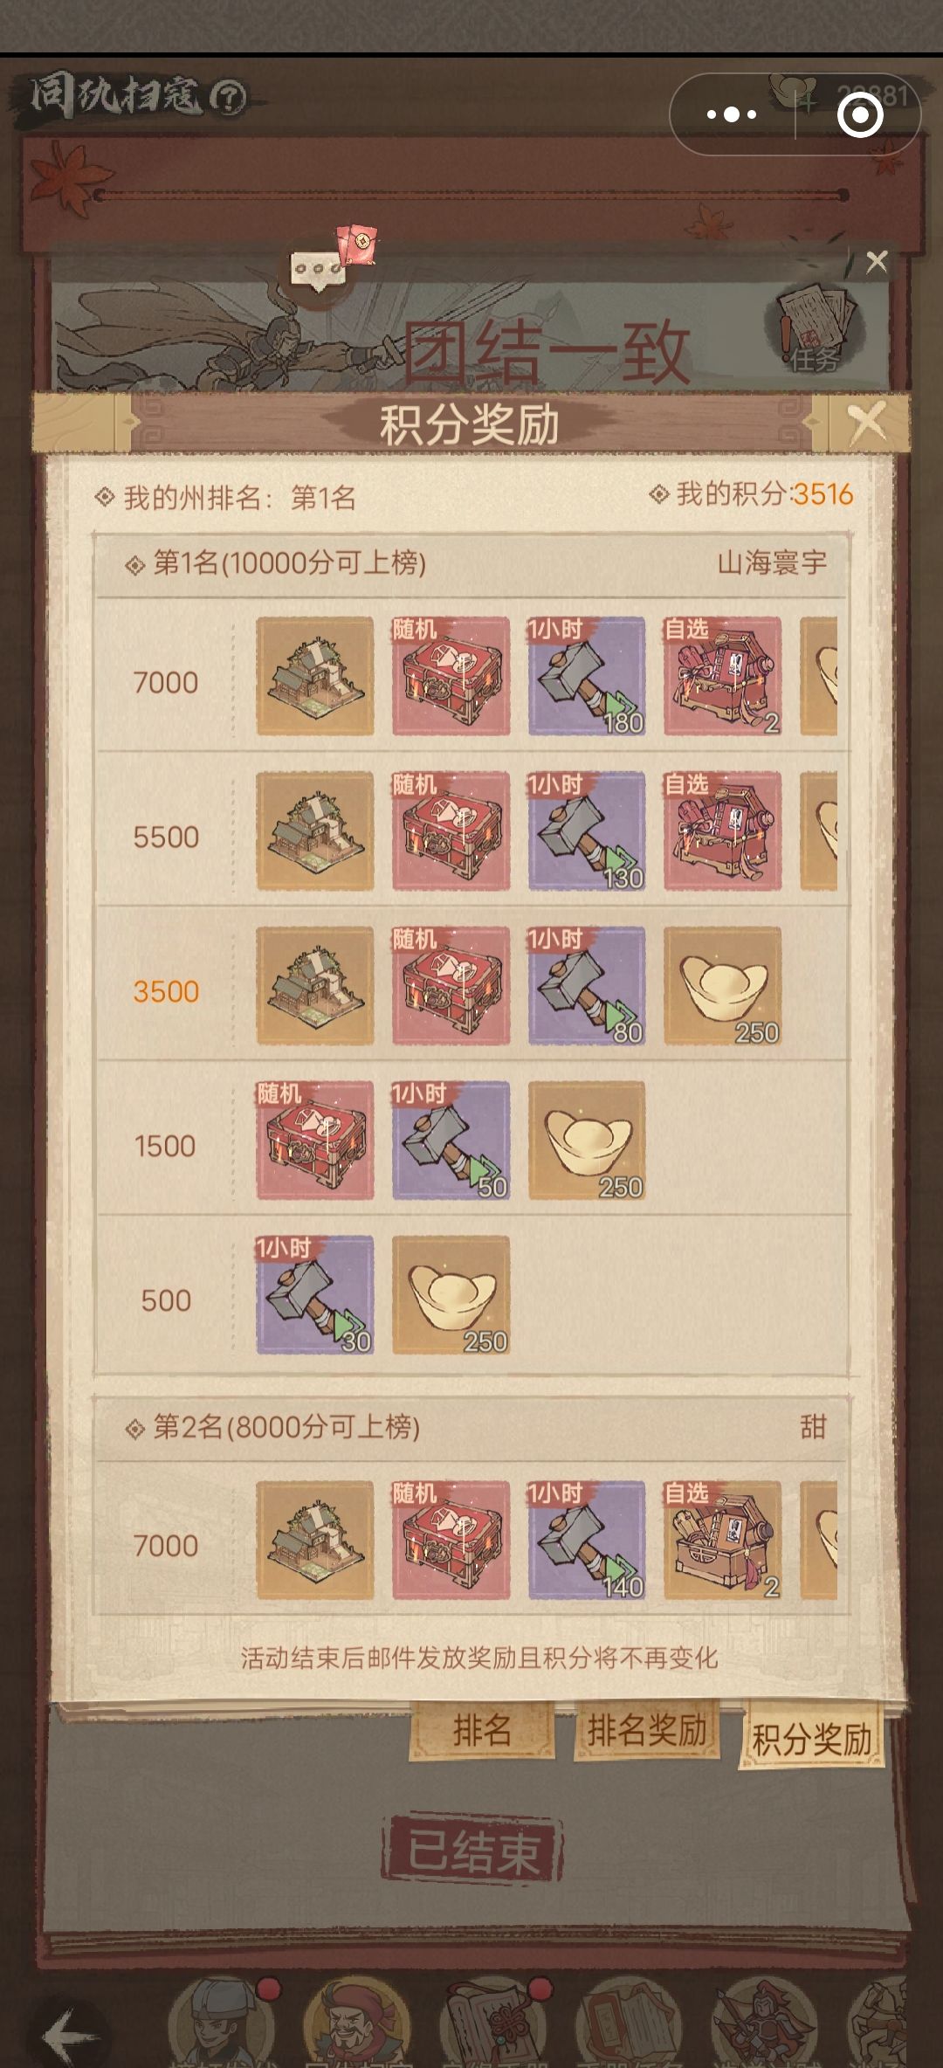Tap the mini-program three-dots menu
943x2068 pixels.
pyautogui.click(x=732, y=114)
